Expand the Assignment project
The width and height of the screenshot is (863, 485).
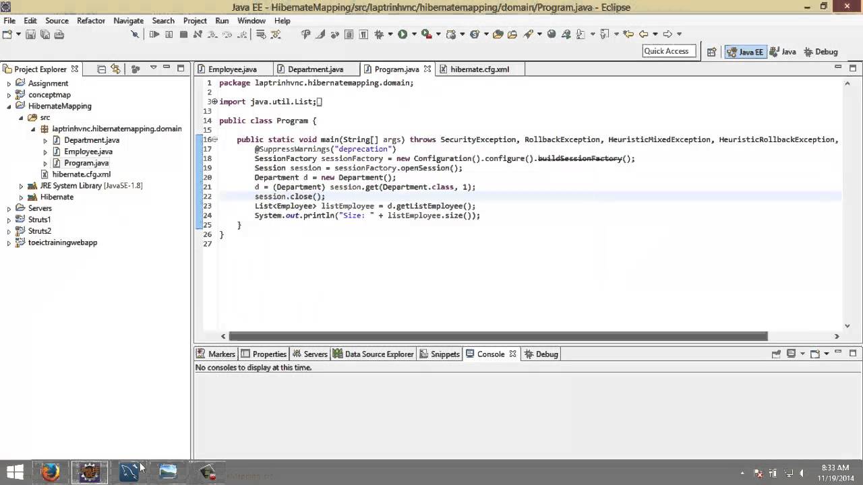pyautogui.click(x=9, y=84)
